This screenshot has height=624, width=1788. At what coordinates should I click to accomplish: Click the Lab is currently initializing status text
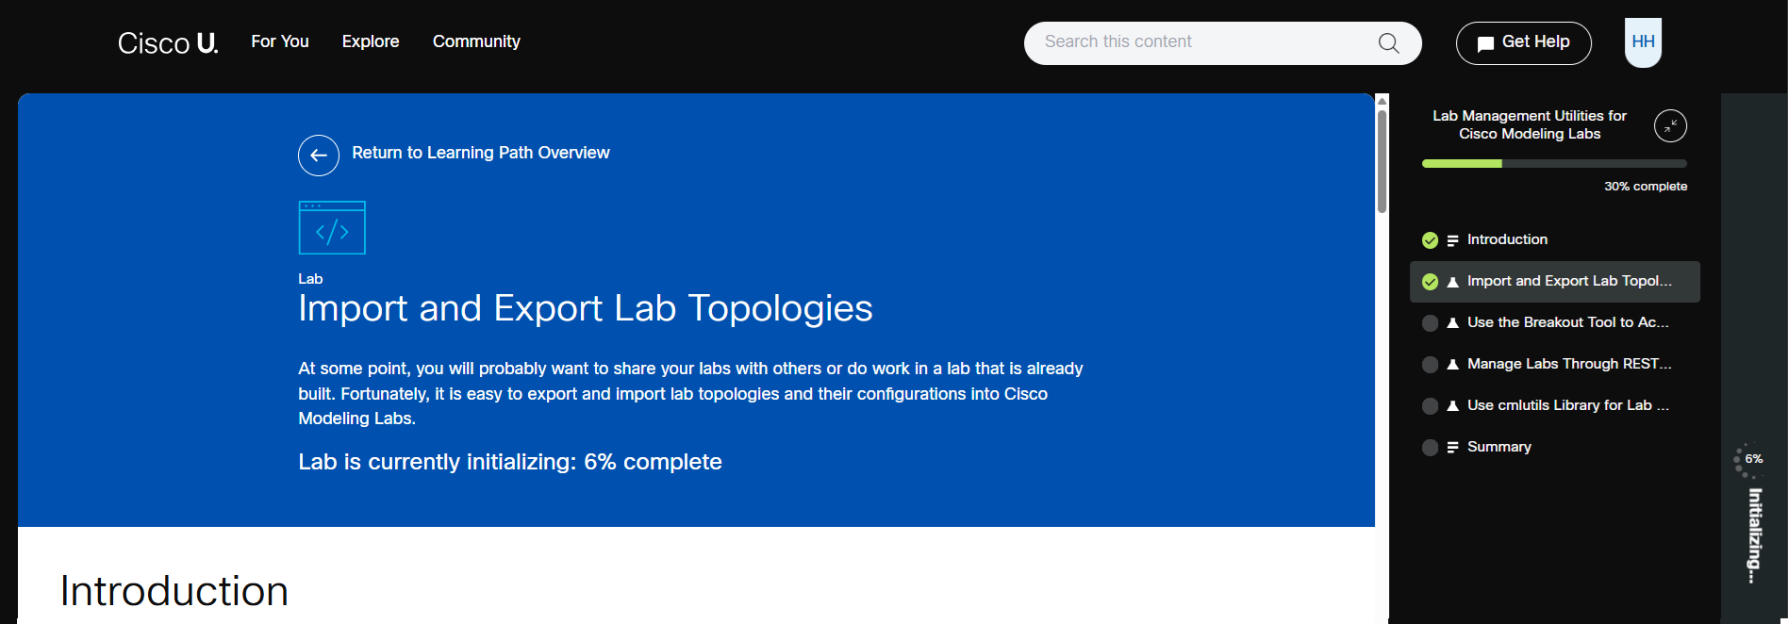(510, 462)
